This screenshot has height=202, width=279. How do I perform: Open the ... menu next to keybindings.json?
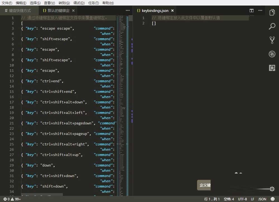click(x=260, y=10)
